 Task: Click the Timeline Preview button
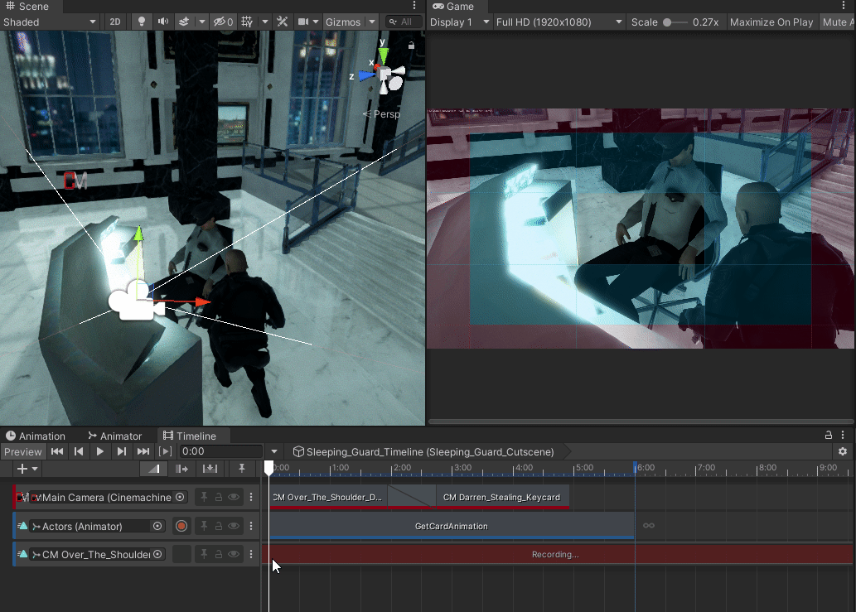pos(22,451)
